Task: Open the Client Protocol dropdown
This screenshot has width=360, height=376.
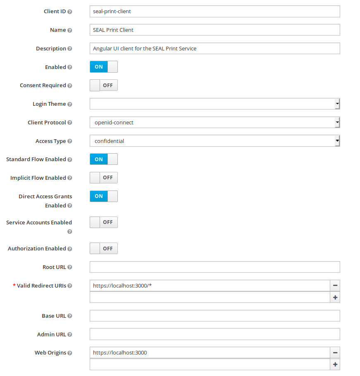Action: 215,122
